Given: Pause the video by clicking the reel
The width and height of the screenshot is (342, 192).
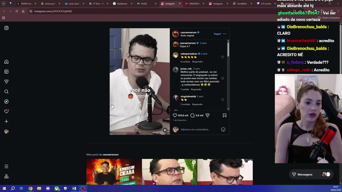Looking at the screenshot, I should click(139, 81).
